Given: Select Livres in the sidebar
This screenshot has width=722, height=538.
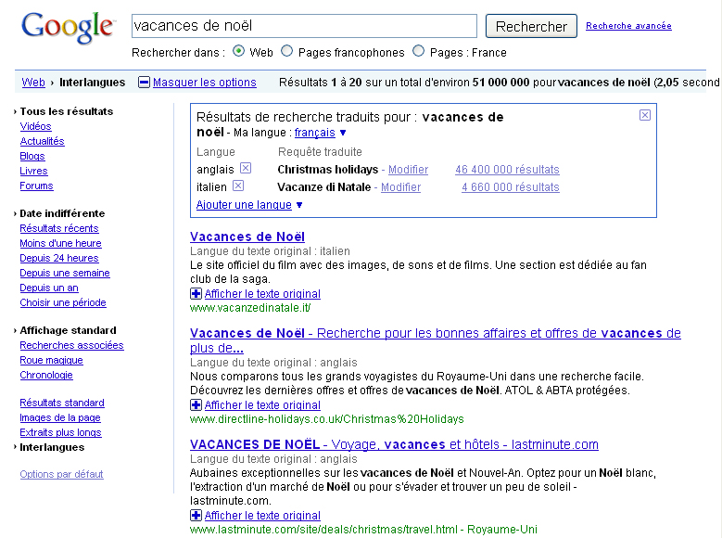Looking at the screenshot, I should pos(33,171).
